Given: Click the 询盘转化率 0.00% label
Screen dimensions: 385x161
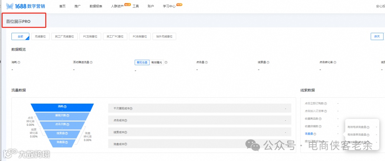Looking at the screenshot, I should [x=88, y=137].
